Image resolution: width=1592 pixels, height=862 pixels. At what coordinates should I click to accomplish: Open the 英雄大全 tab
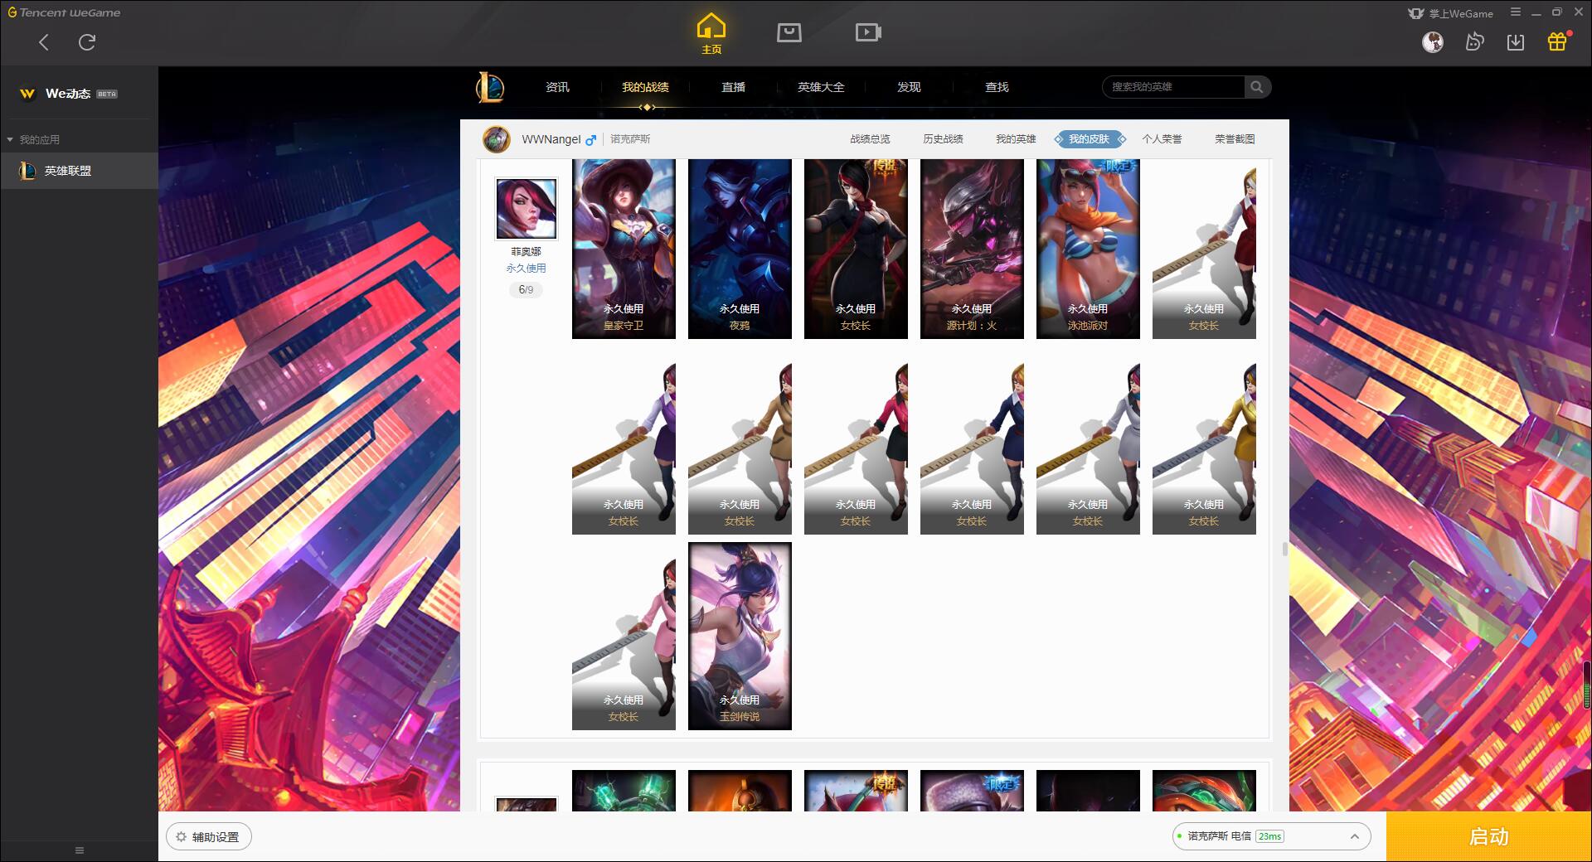click(x=821, y=87)
